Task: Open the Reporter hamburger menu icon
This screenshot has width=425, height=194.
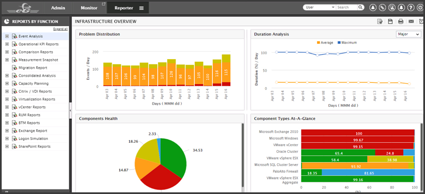Action: (142, 8)
